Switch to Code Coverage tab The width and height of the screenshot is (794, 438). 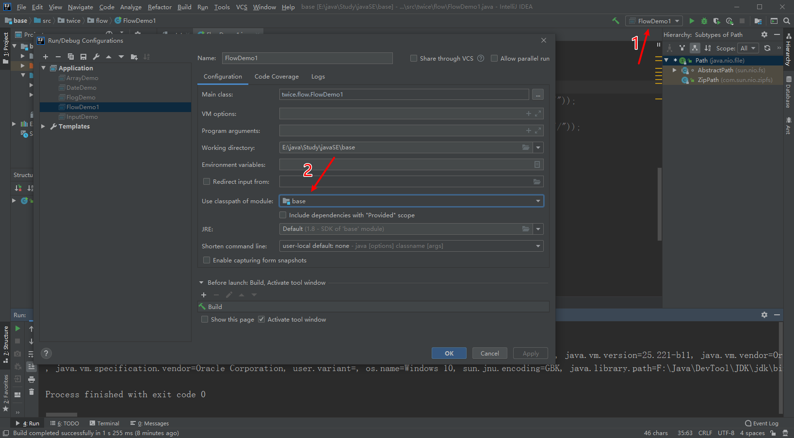point(276,77)
